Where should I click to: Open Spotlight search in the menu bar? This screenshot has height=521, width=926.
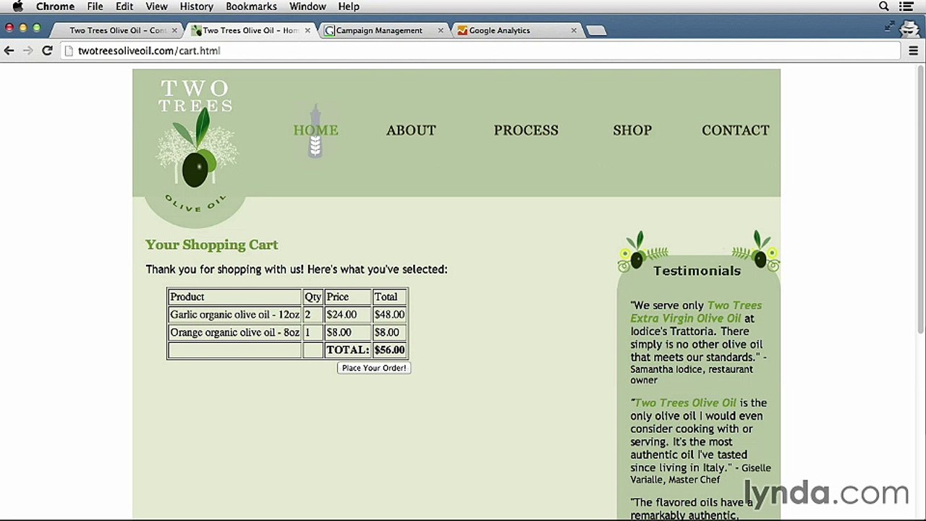pyautogui.click(x=884, y=7)
